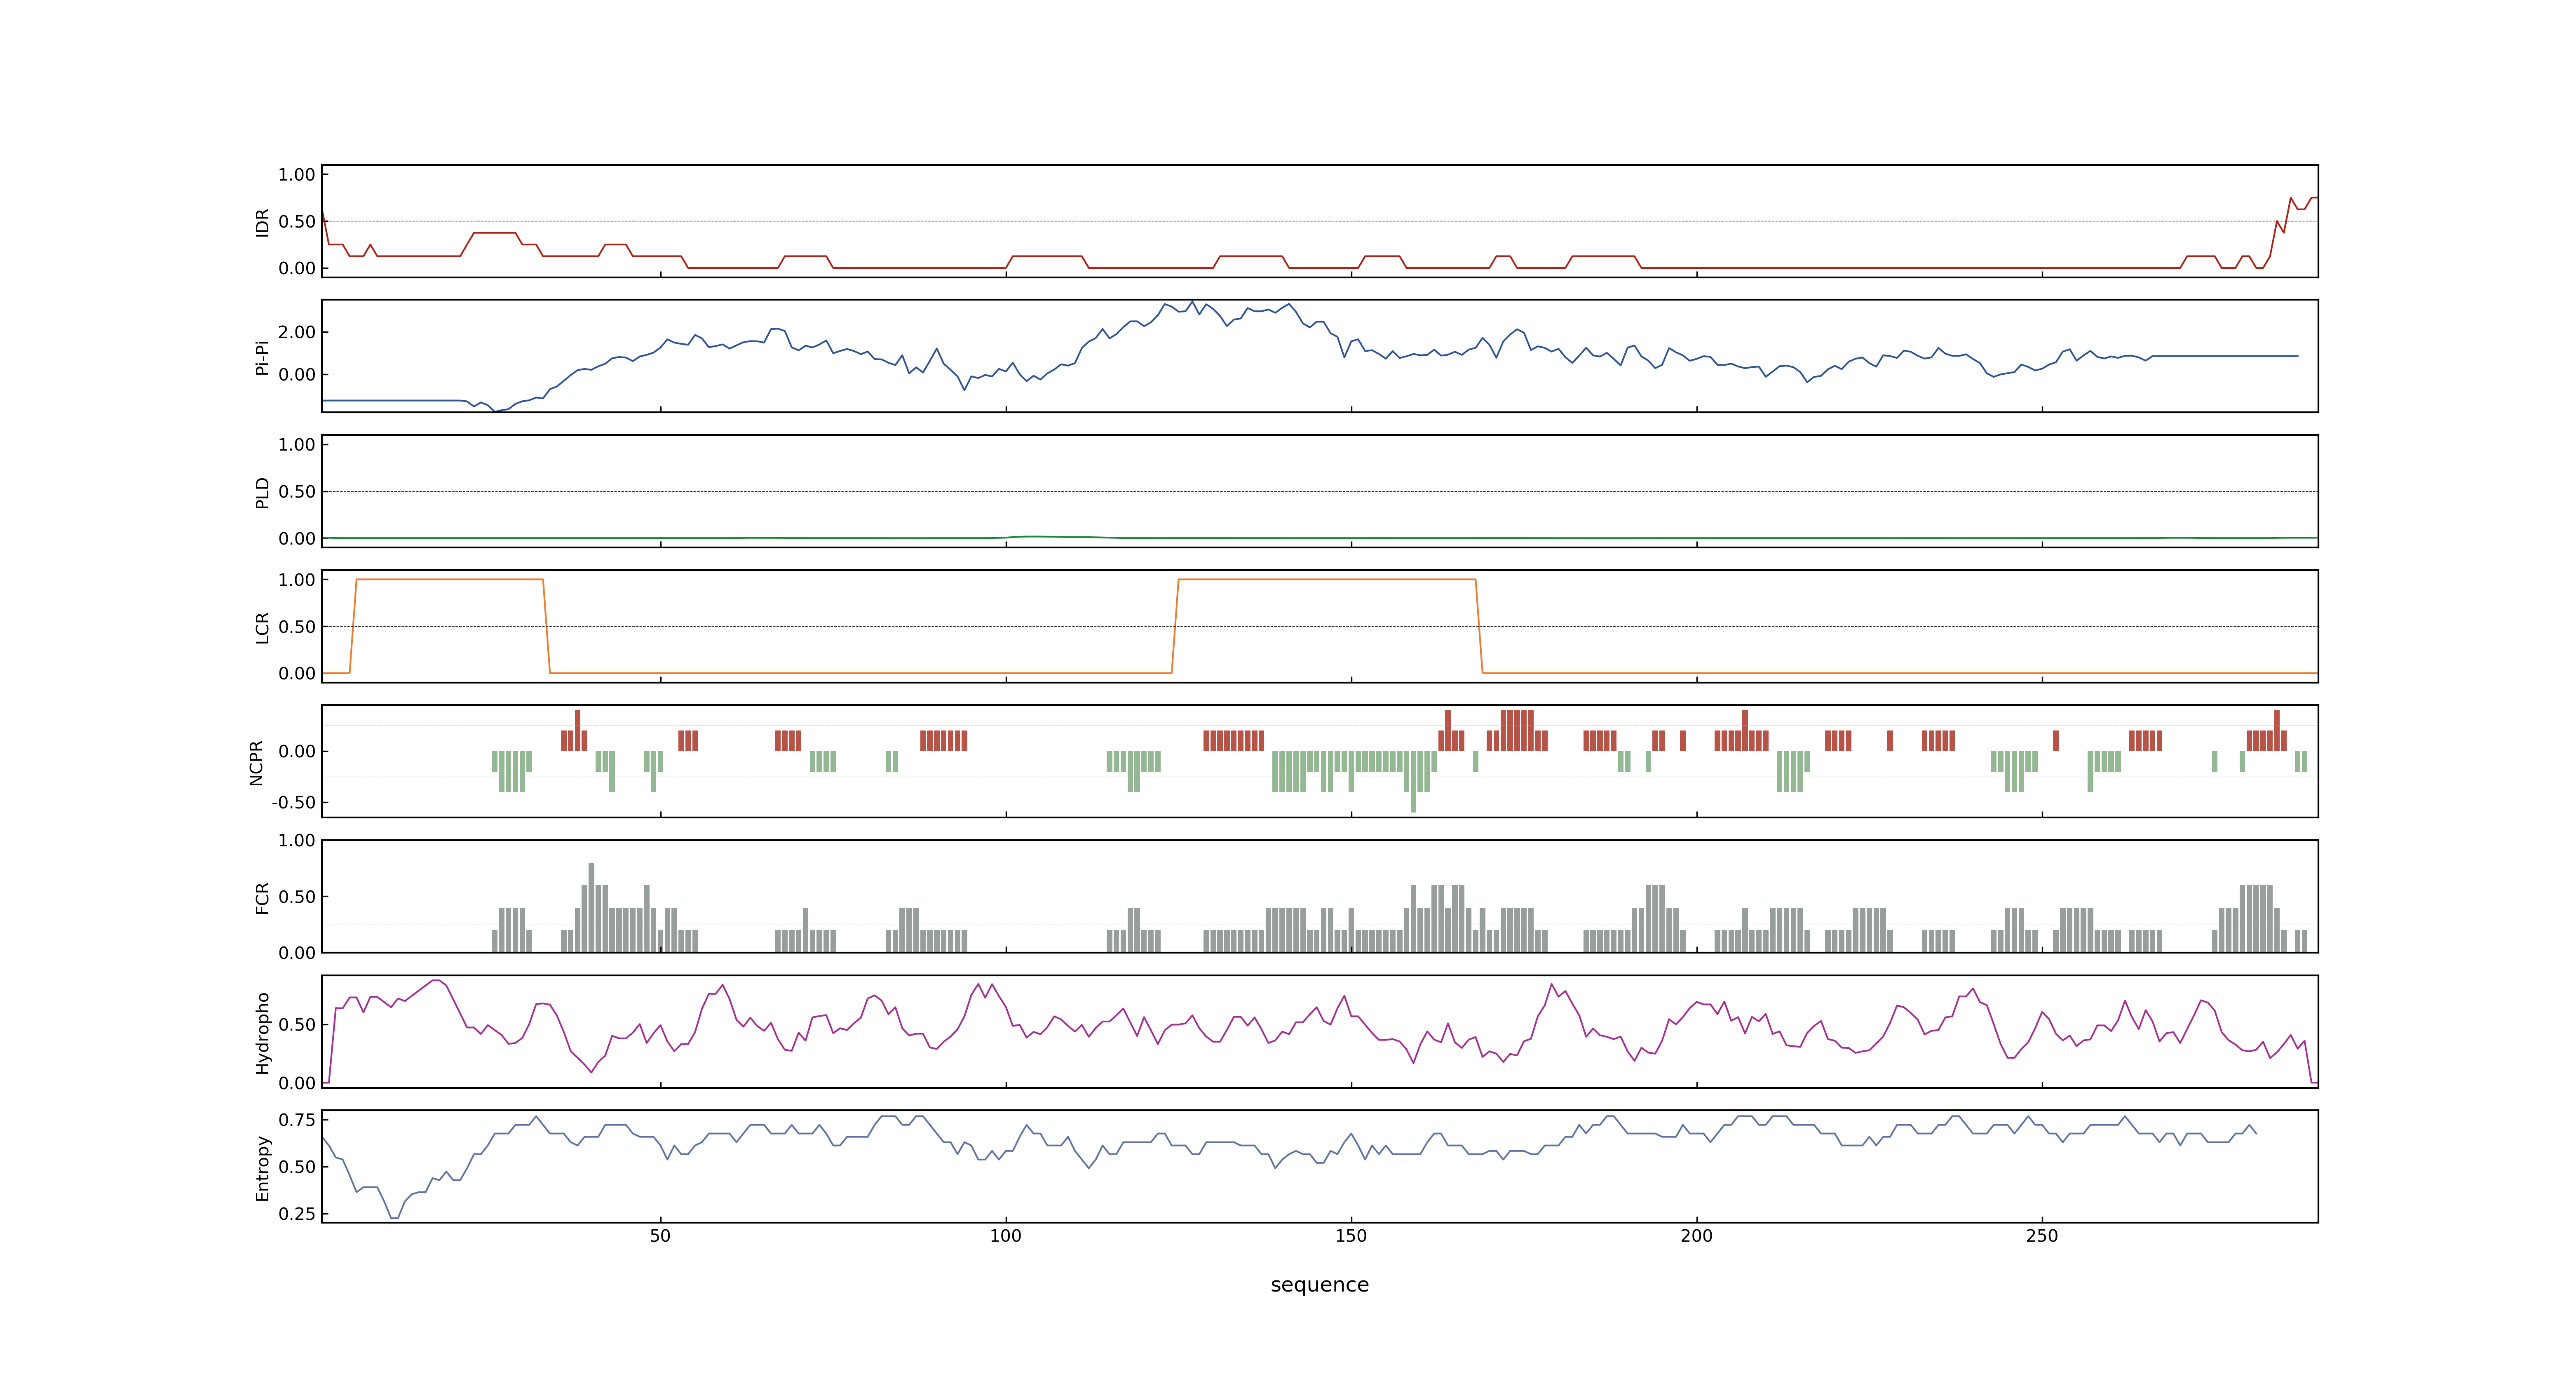Select the 150 x-axis tick label
This screenshot has width=2576, height=1374.
pos(1351,1236)
